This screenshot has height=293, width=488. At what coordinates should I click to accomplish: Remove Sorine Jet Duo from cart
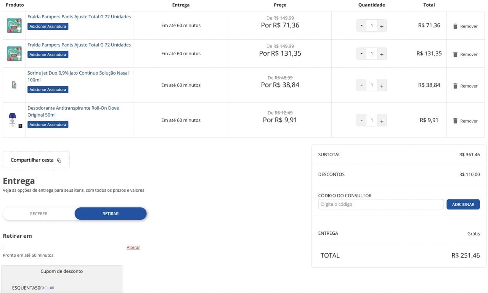(x=465, y=86)
